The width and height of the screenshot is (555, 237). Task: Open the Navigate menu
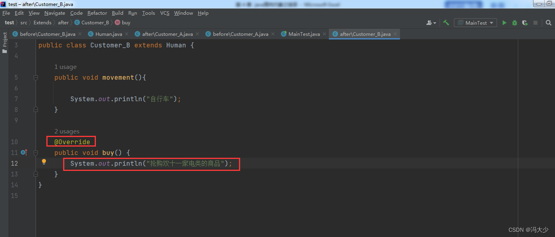coord(55,13)
